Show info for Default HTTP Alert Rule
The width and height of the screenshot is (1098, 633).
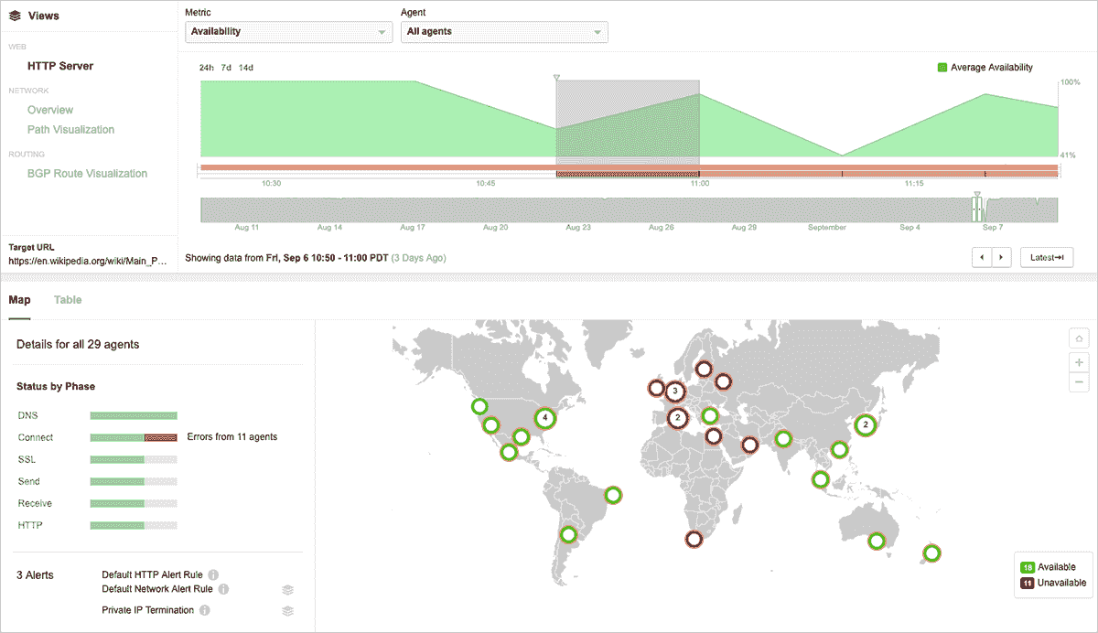coord(213,574)
